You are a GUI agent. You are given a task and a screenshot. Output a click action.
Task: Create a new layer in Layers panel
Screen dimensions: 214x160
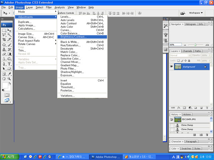point(201,108)
